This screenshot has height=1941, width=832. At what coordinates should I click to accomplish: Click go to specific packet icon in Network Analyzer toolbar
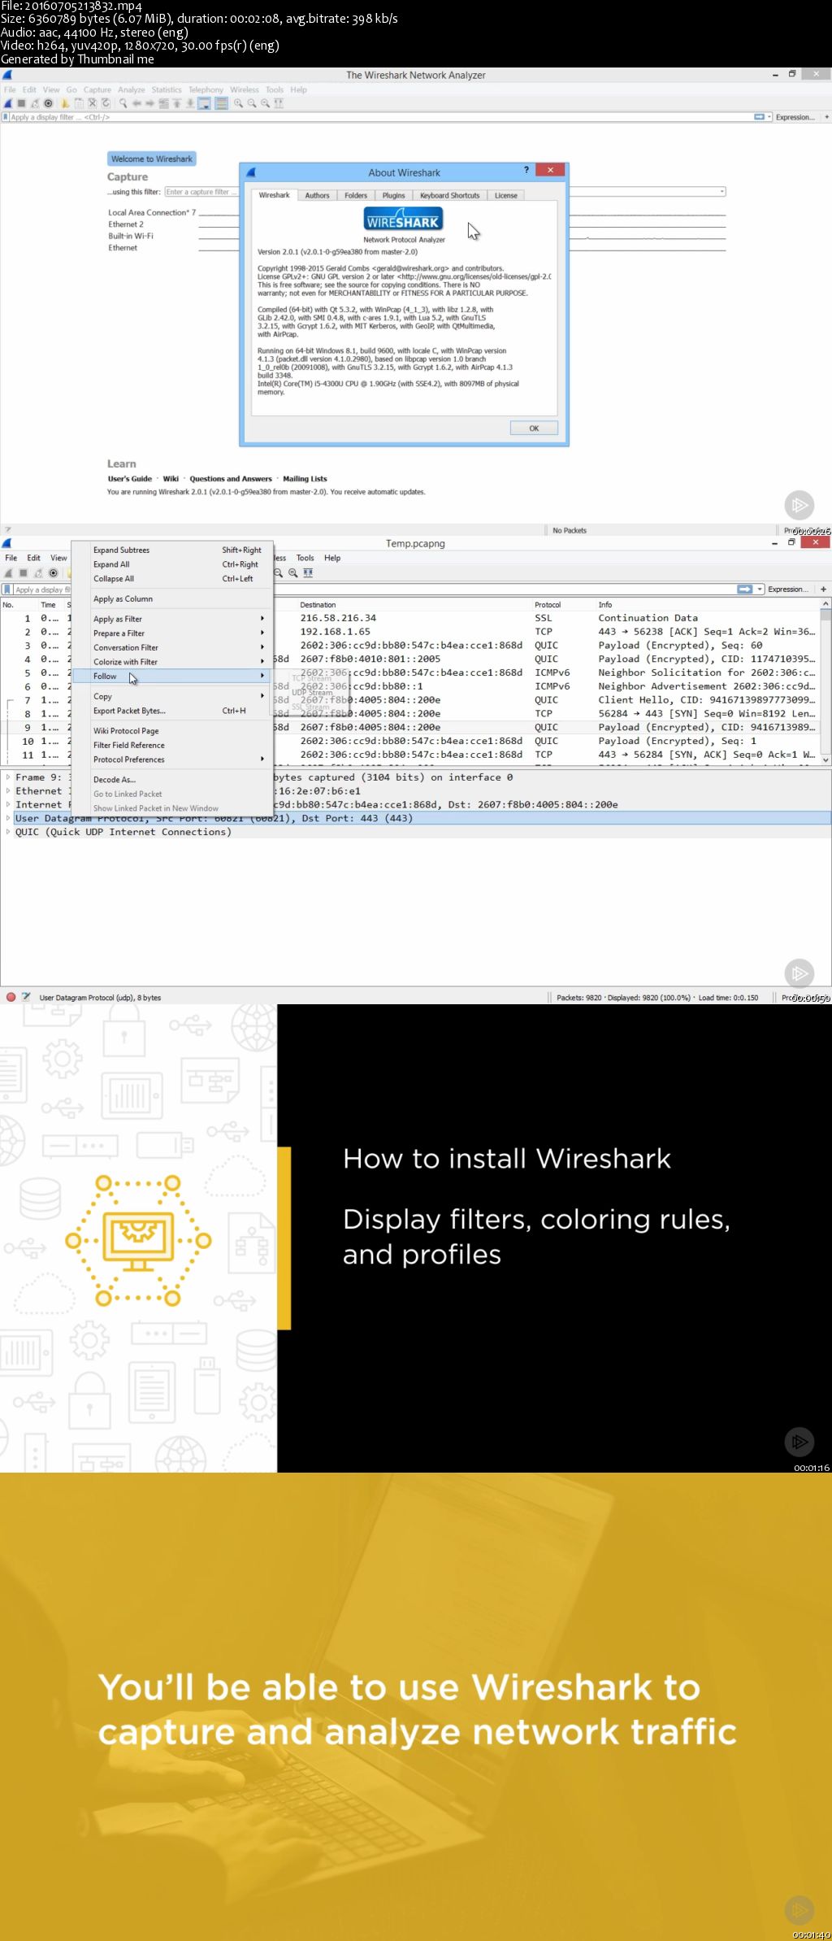coord(163,103)
